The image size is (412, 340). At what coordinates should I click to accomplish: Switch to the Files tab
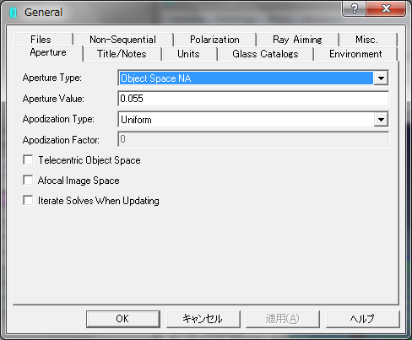click(x=41, y=40)
